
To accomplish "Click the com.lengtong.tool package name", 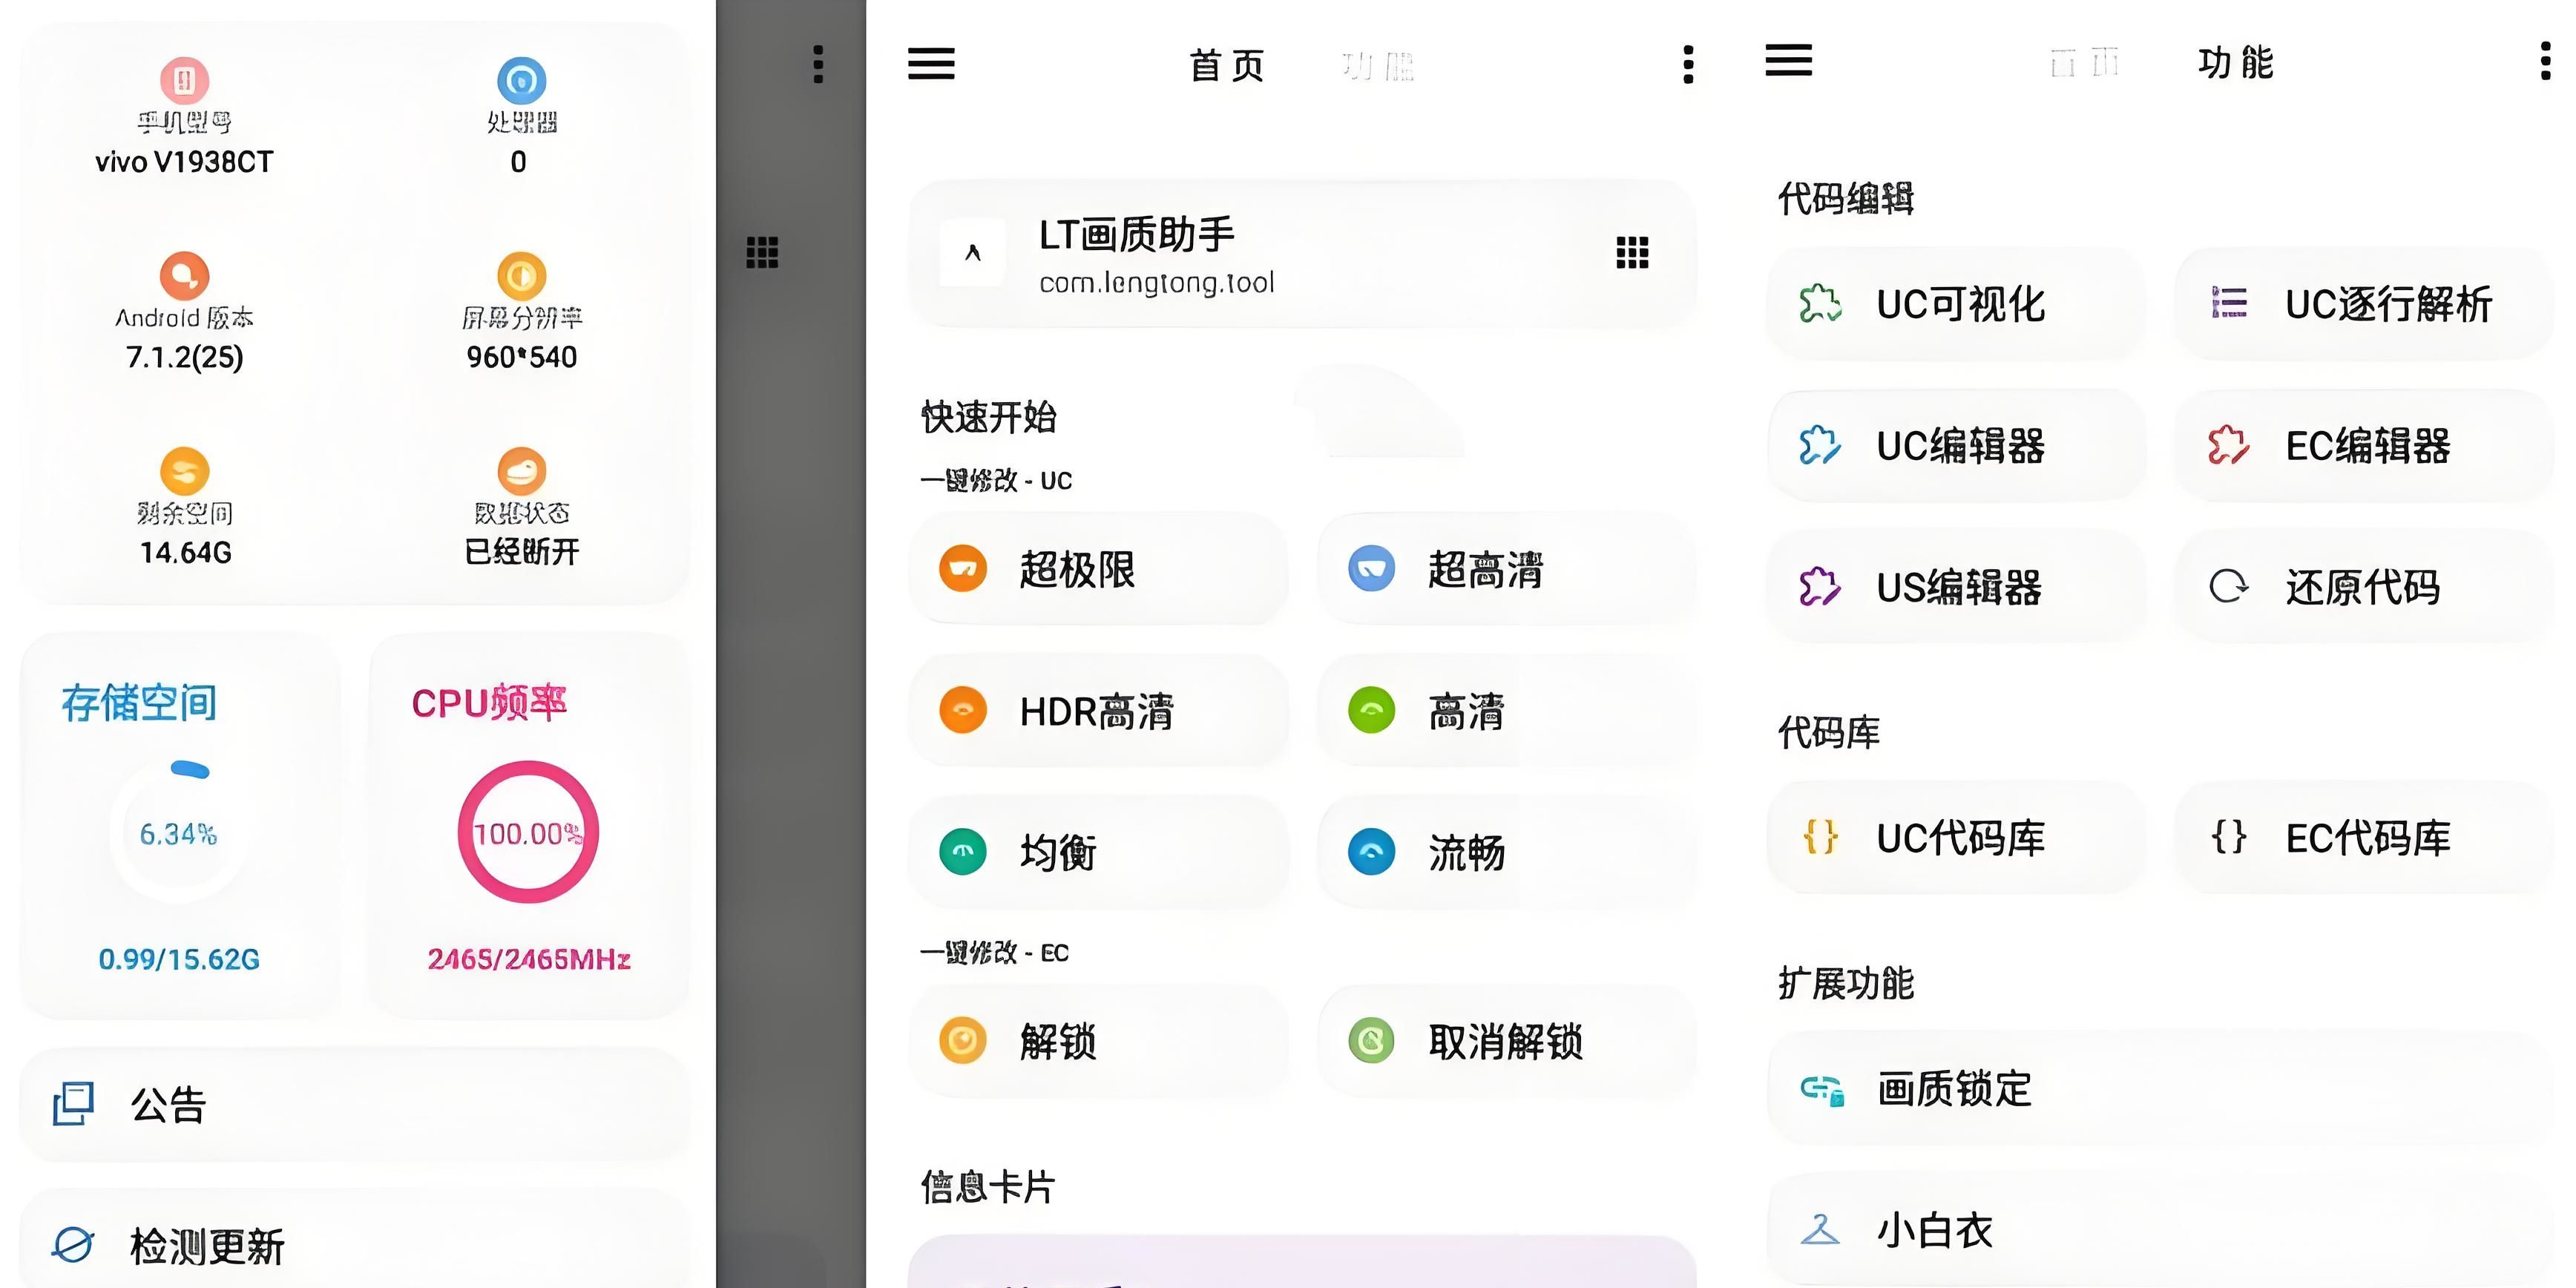I will pos(1157,283).
